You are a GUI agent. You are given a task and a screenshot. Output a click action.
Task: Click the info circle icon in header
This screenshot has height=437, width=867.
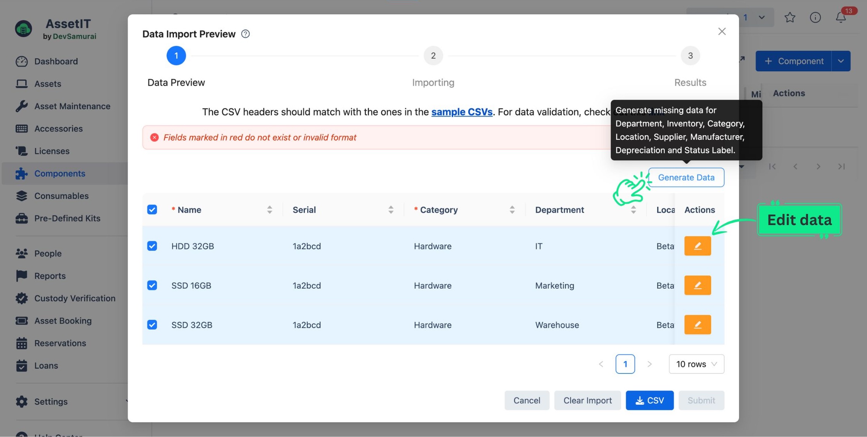(815, 17)
